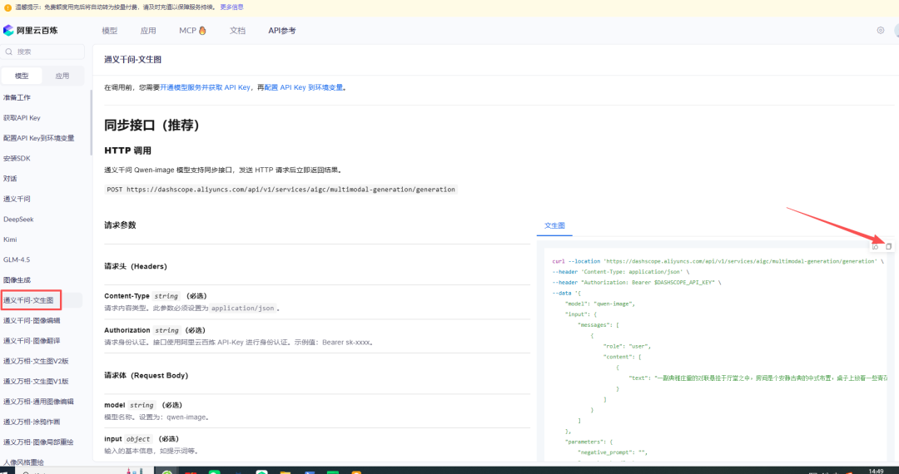The image size is (899, 474).
Task: Open 通义千问-图像翻译 in the sidebar
Action: coord(32,341)
